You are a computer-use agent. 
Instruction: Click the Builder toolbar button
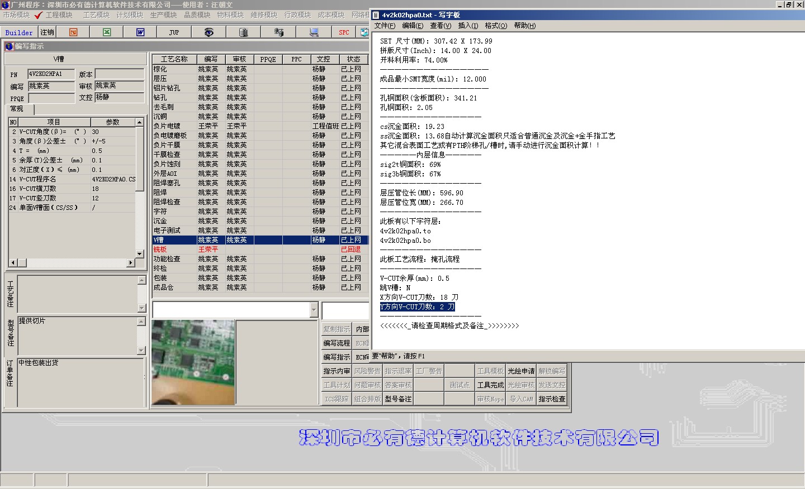[19, 32]
